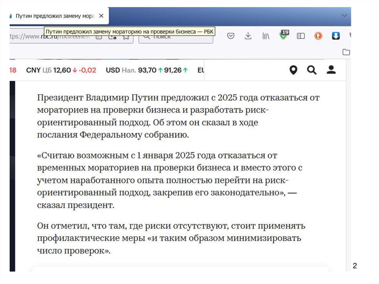Click the address bar with rbc.ru URL
This screenshot has width=379, height=284.
tap(71, 37)
